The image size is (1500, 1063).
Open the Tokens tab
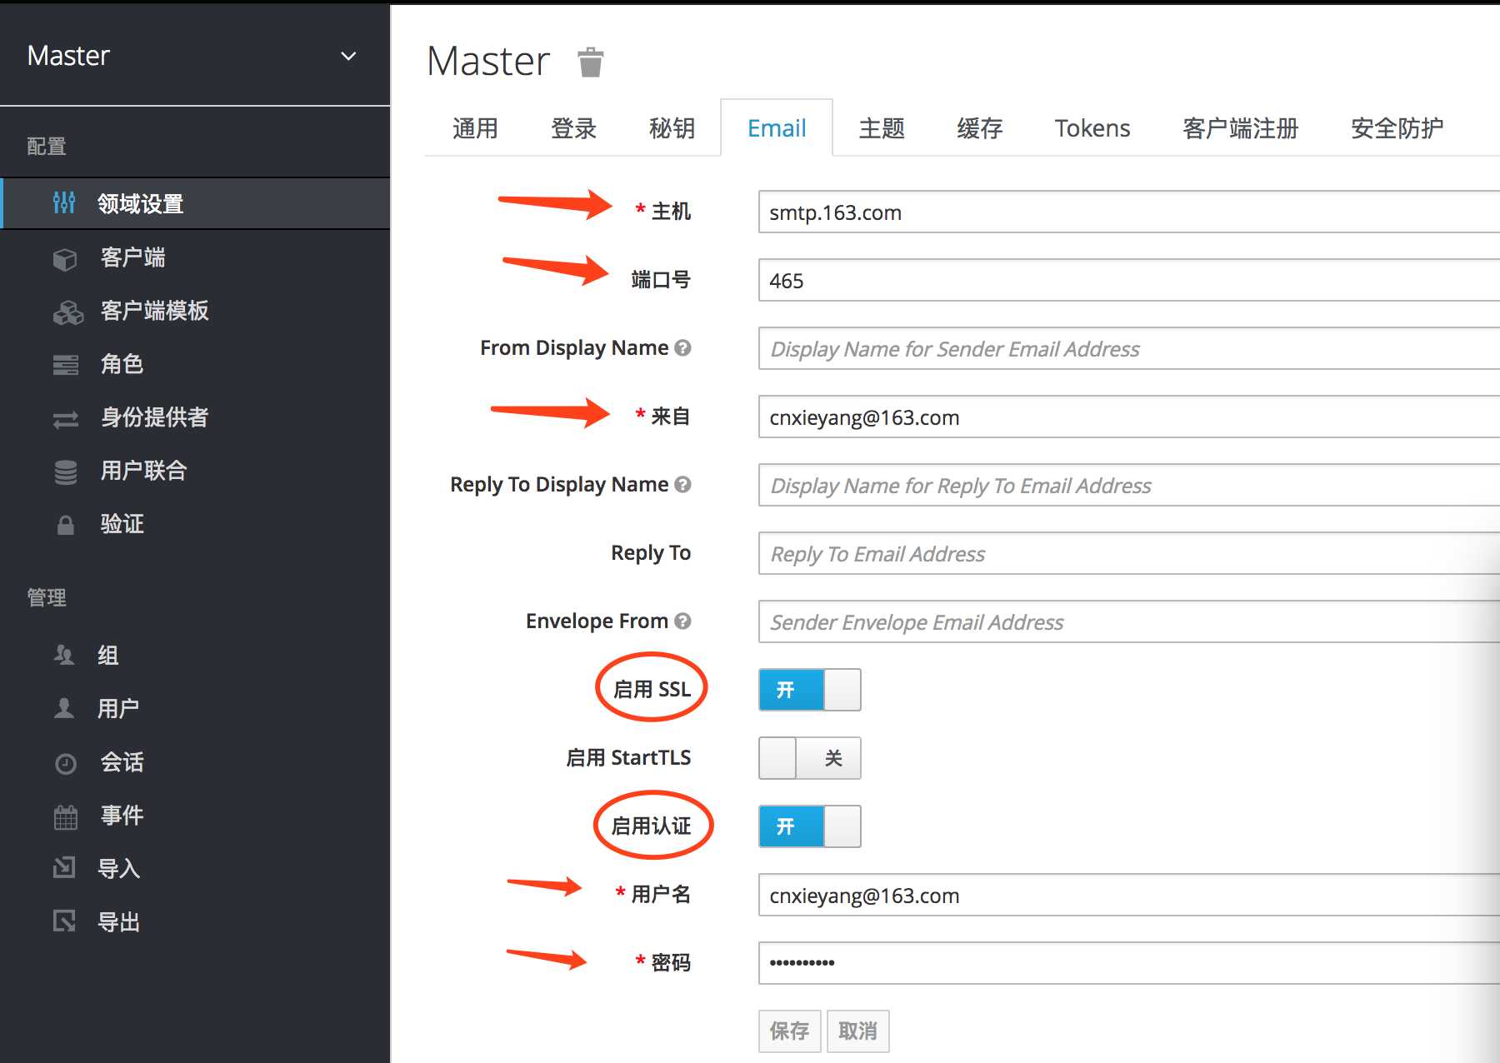point(1092,128)
